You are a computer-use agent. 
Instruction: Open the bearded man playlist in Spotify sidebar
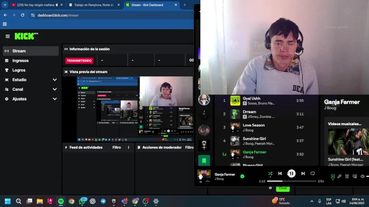[x=204, y=100]
